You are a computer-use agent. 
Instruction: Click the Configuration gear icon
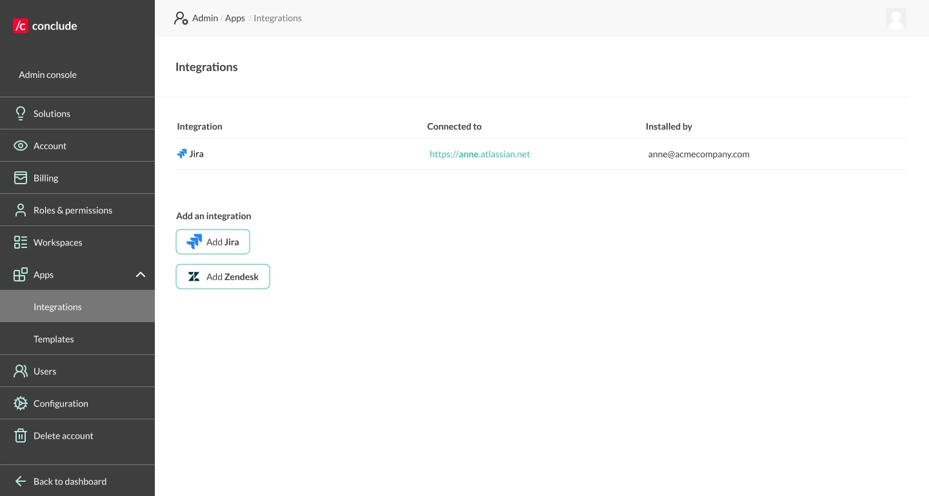tap(21, 403)
